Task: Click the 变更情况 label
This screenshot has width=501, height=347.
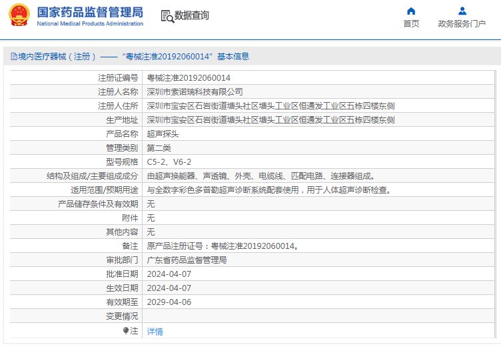Action: 122,316
